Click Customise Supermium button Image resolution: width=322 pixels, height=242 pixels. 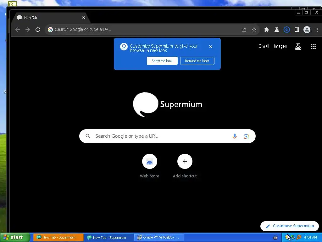point(290,226)
